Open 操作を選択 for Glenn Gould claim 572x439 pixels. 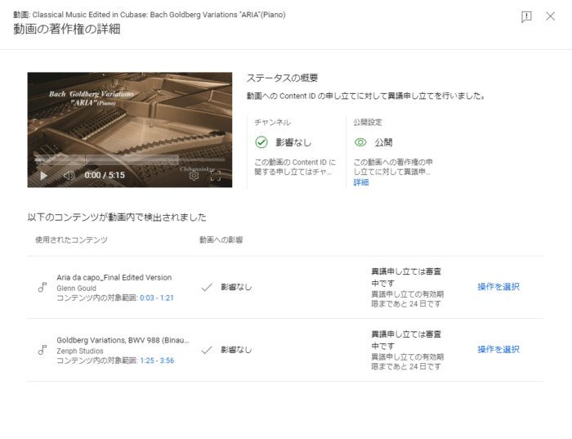(498, 287)
